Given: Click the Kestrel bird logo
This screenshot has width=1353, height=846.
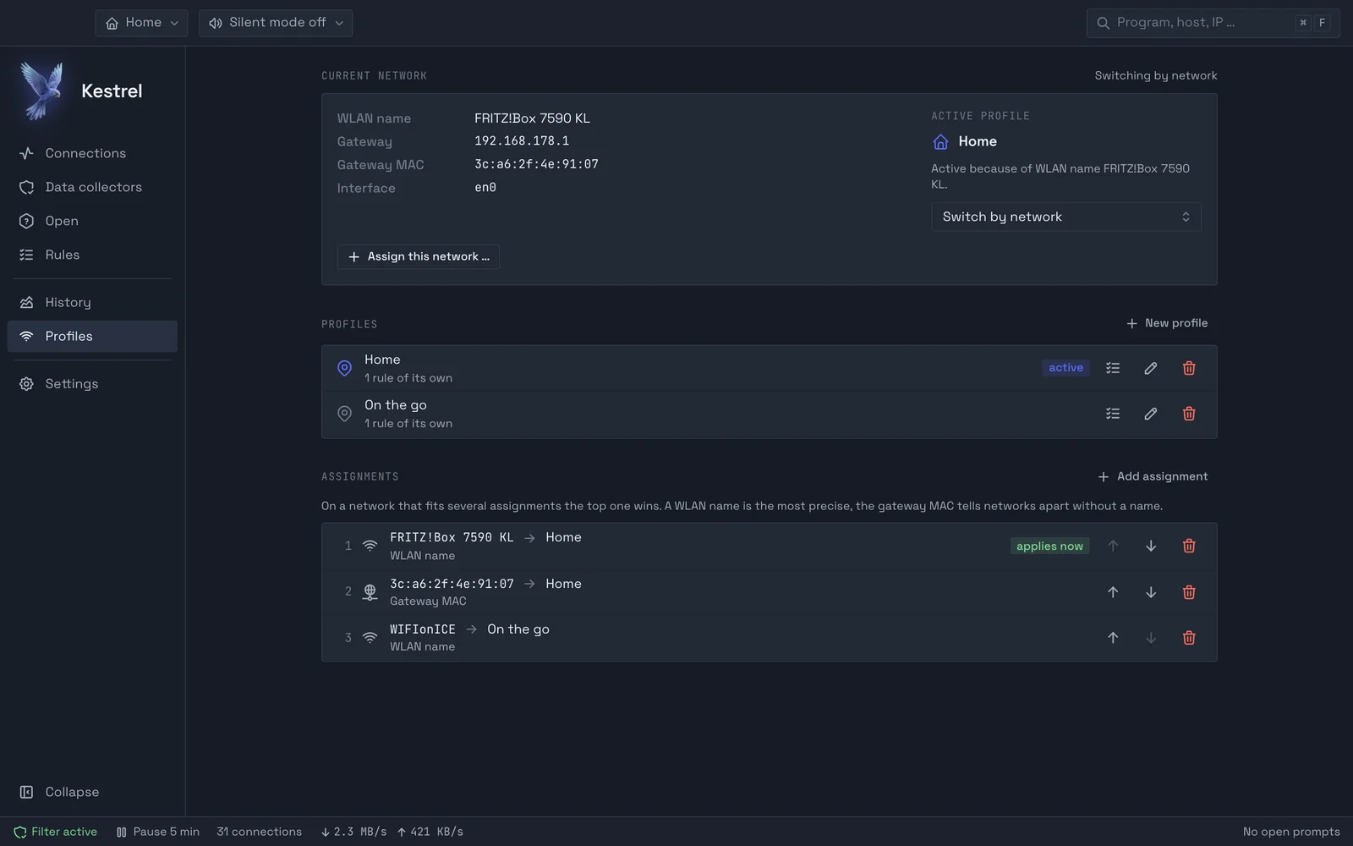Looking at the screenshot, I should click(42, 91).
